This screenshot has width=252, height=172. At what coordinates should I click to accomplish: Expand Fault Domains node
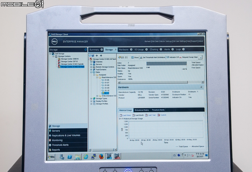click(x=91, y=70)
